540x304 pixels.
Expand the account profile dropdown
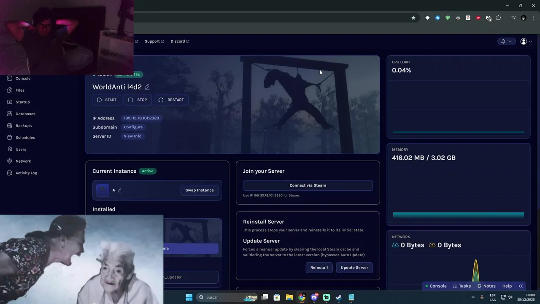tap(526, 41)
